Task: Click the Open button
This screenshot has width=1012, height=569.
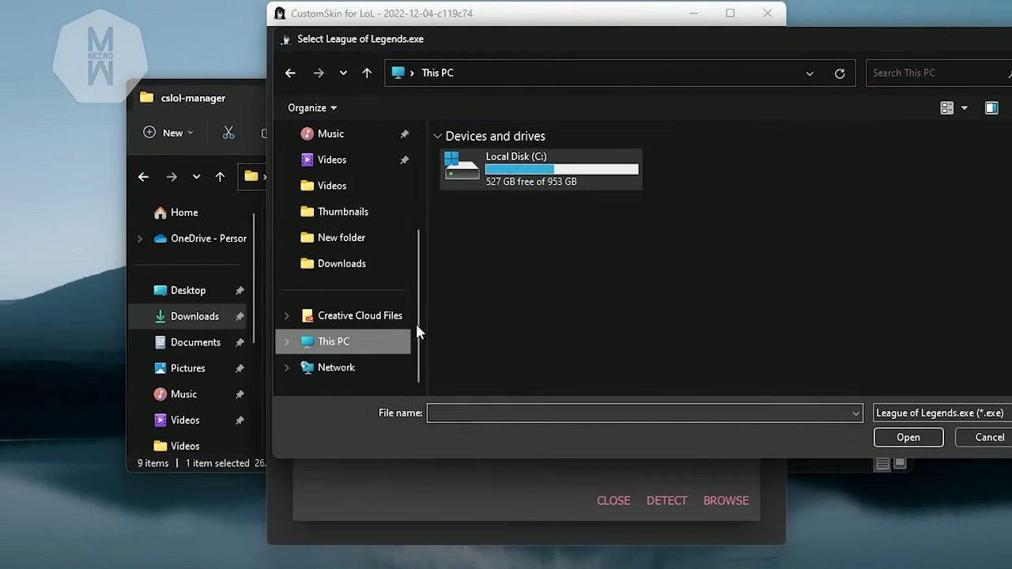Action: [x=908, y=438]
